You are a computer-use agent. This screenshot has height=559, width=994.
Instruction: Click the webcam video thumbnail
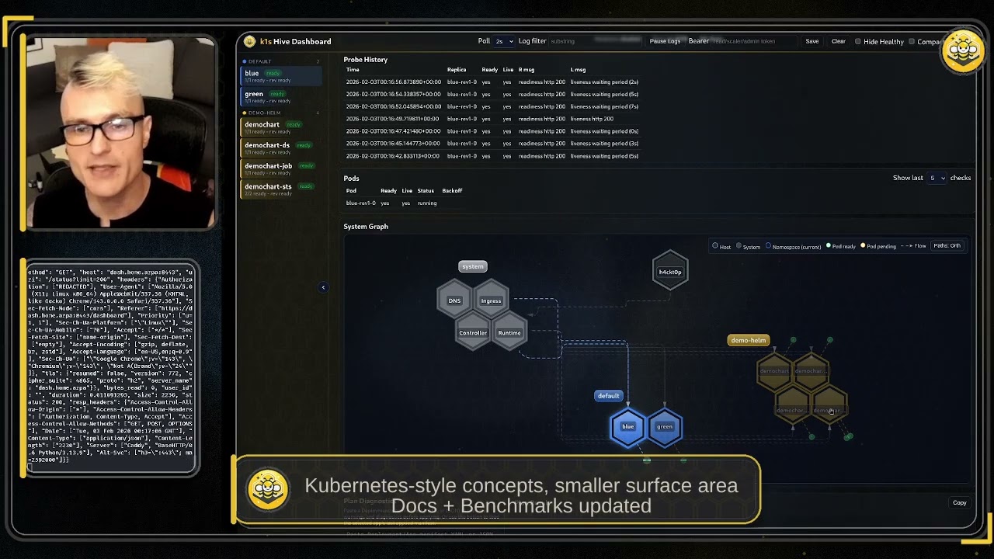pyautogui.click(x=119, y=133)
